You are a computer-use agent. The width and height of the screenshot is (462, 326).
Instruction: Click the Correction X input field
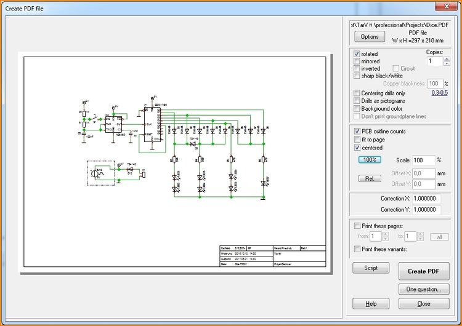pyautogui.click(x=426, y=199)
